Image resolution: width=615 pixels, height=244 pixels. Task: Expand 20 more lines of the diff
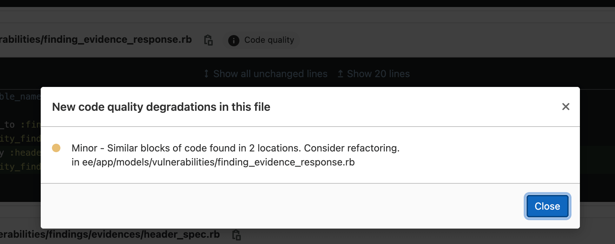point(378,74)
